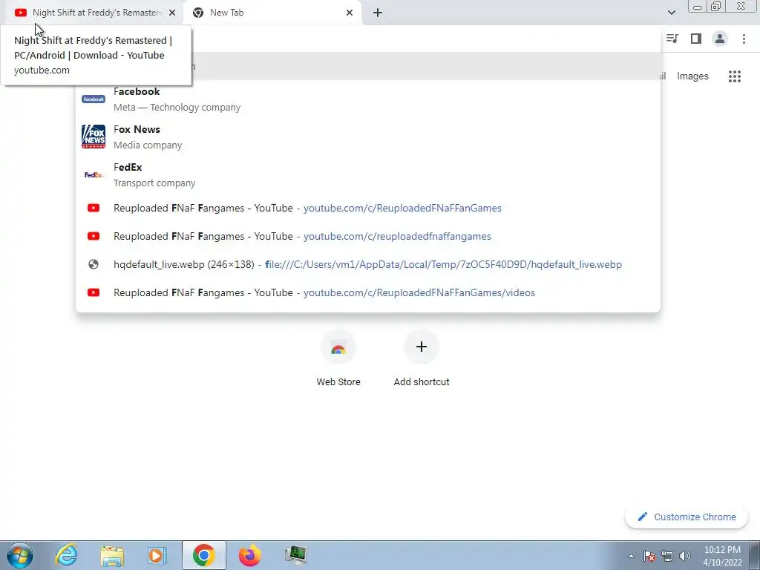Open youtube.com/c/reuploadedfnaffangames lowercase suggestion
Screen dimensions: 760x570
point(368,236)
